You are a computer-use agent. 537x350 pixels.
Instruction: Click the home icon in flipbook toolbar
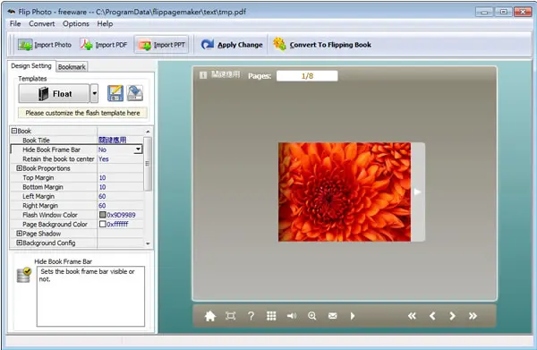click(x=210, y=316)
